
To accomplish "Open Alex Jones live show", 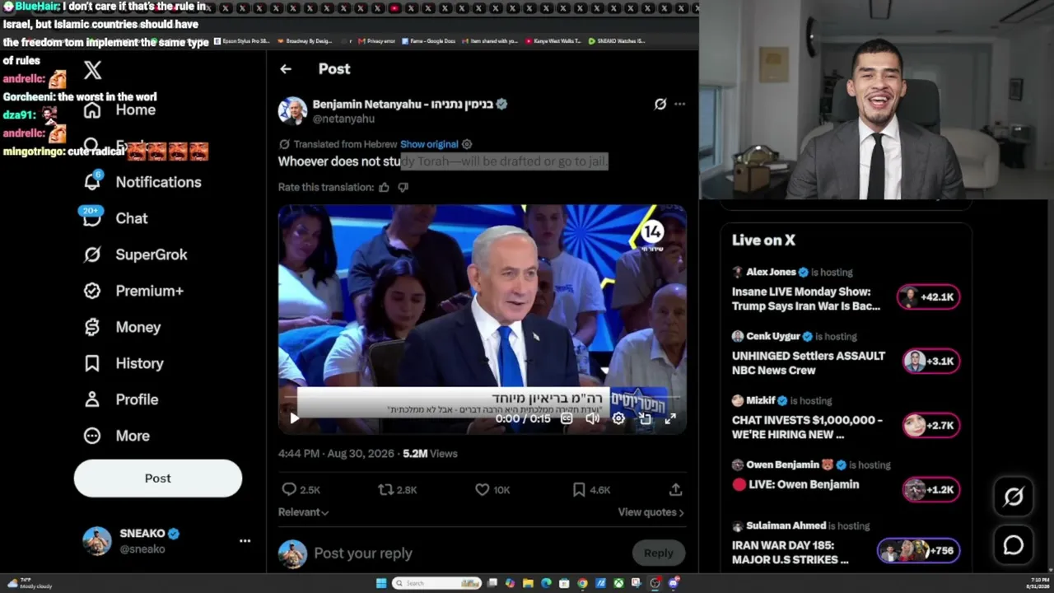I will [806, 299].
